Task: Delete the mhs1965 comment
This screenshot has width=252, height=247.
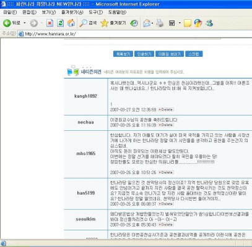Action: tap(166, 172)
